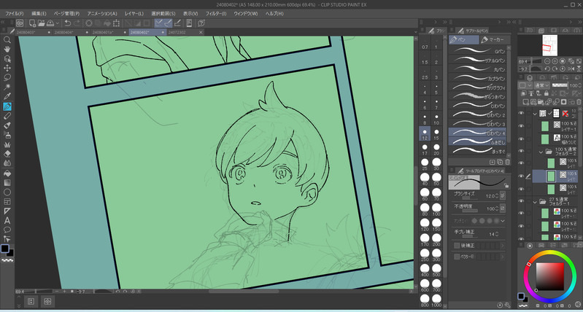Toggle snap to ruler in command bar

click(x=159, y=23)
